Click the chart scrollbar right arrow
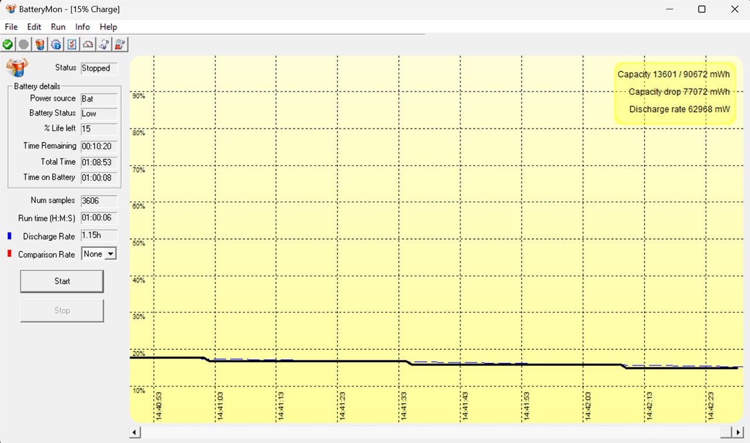 (739, 432)
